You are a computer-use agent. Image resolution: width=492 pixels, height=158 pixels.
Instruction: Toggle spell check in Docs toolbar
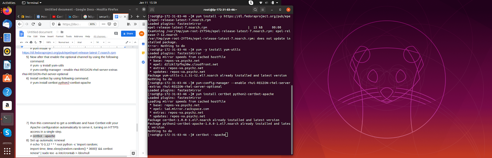[x=36, y=42]
